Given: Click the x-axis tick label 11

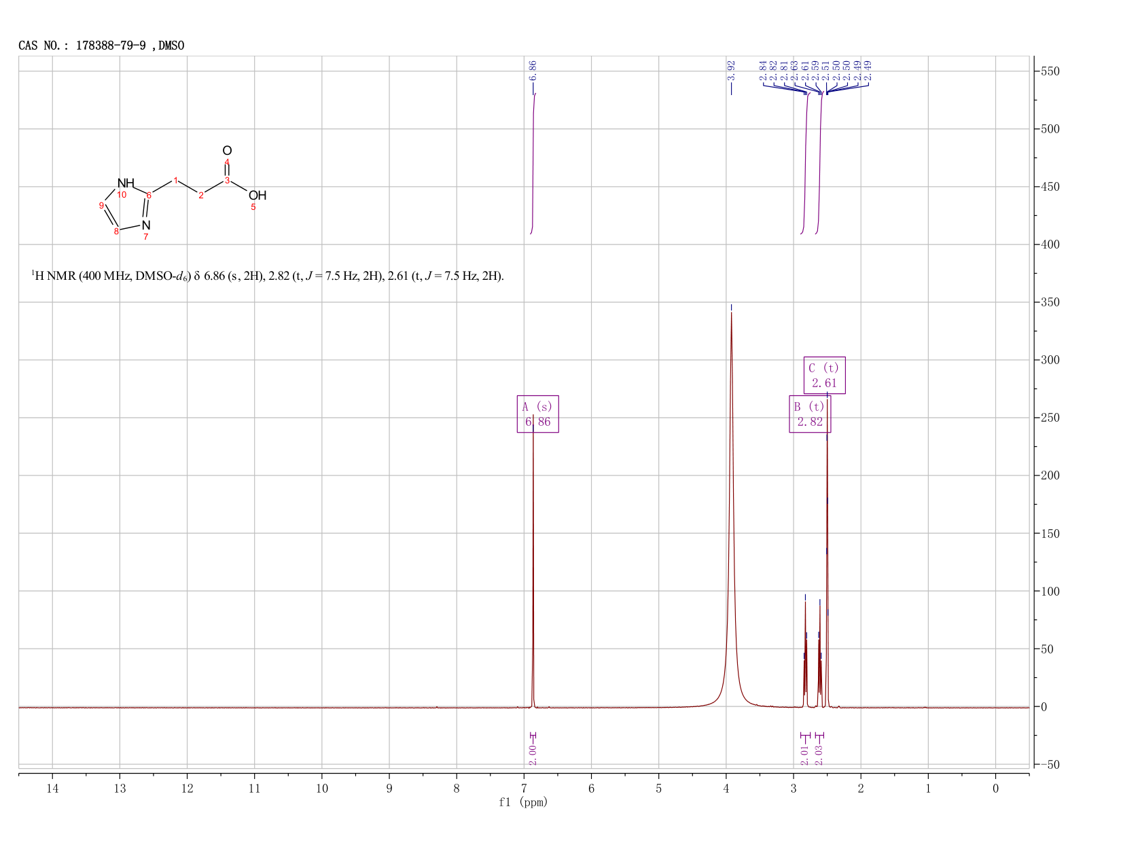Looking at the screenshot, I should (x=254, y=788).
